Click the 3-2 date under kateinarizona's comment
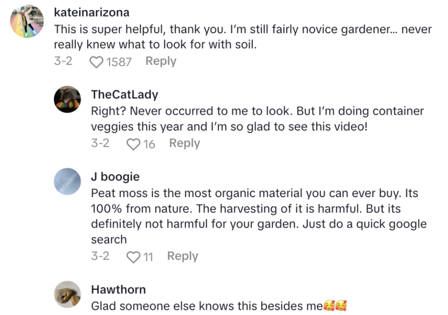 [x=63, y=61]
